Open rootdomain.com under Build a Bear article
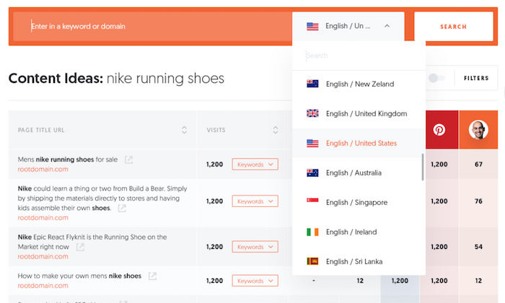This screenshot has width=505, height=303. (43, 218)
